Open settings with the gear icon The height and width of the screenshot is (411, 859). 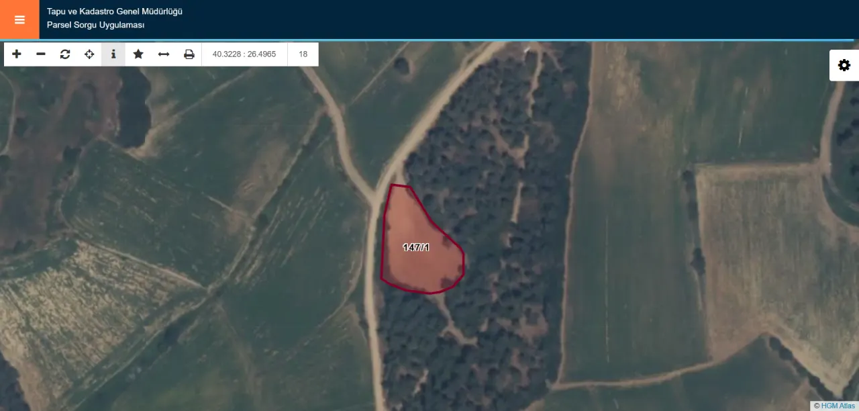(x=844, y=65)
